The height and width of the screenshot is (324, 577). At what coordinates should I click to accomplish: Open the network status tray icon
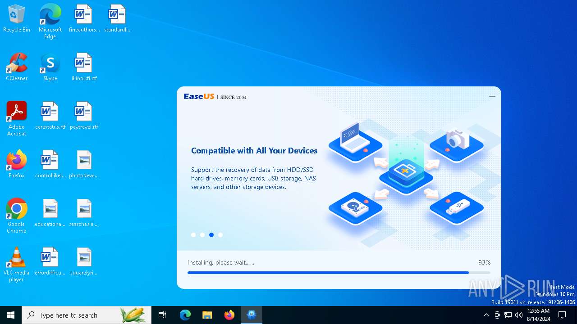tap(508, 315)
